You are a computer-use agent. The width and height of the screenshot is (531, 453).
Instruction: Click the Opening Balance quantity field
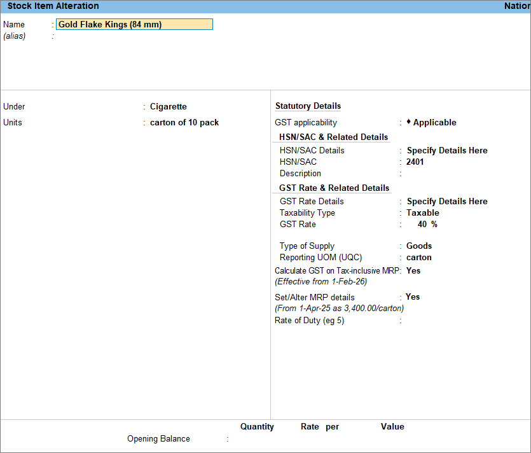(x=258, y=439)
